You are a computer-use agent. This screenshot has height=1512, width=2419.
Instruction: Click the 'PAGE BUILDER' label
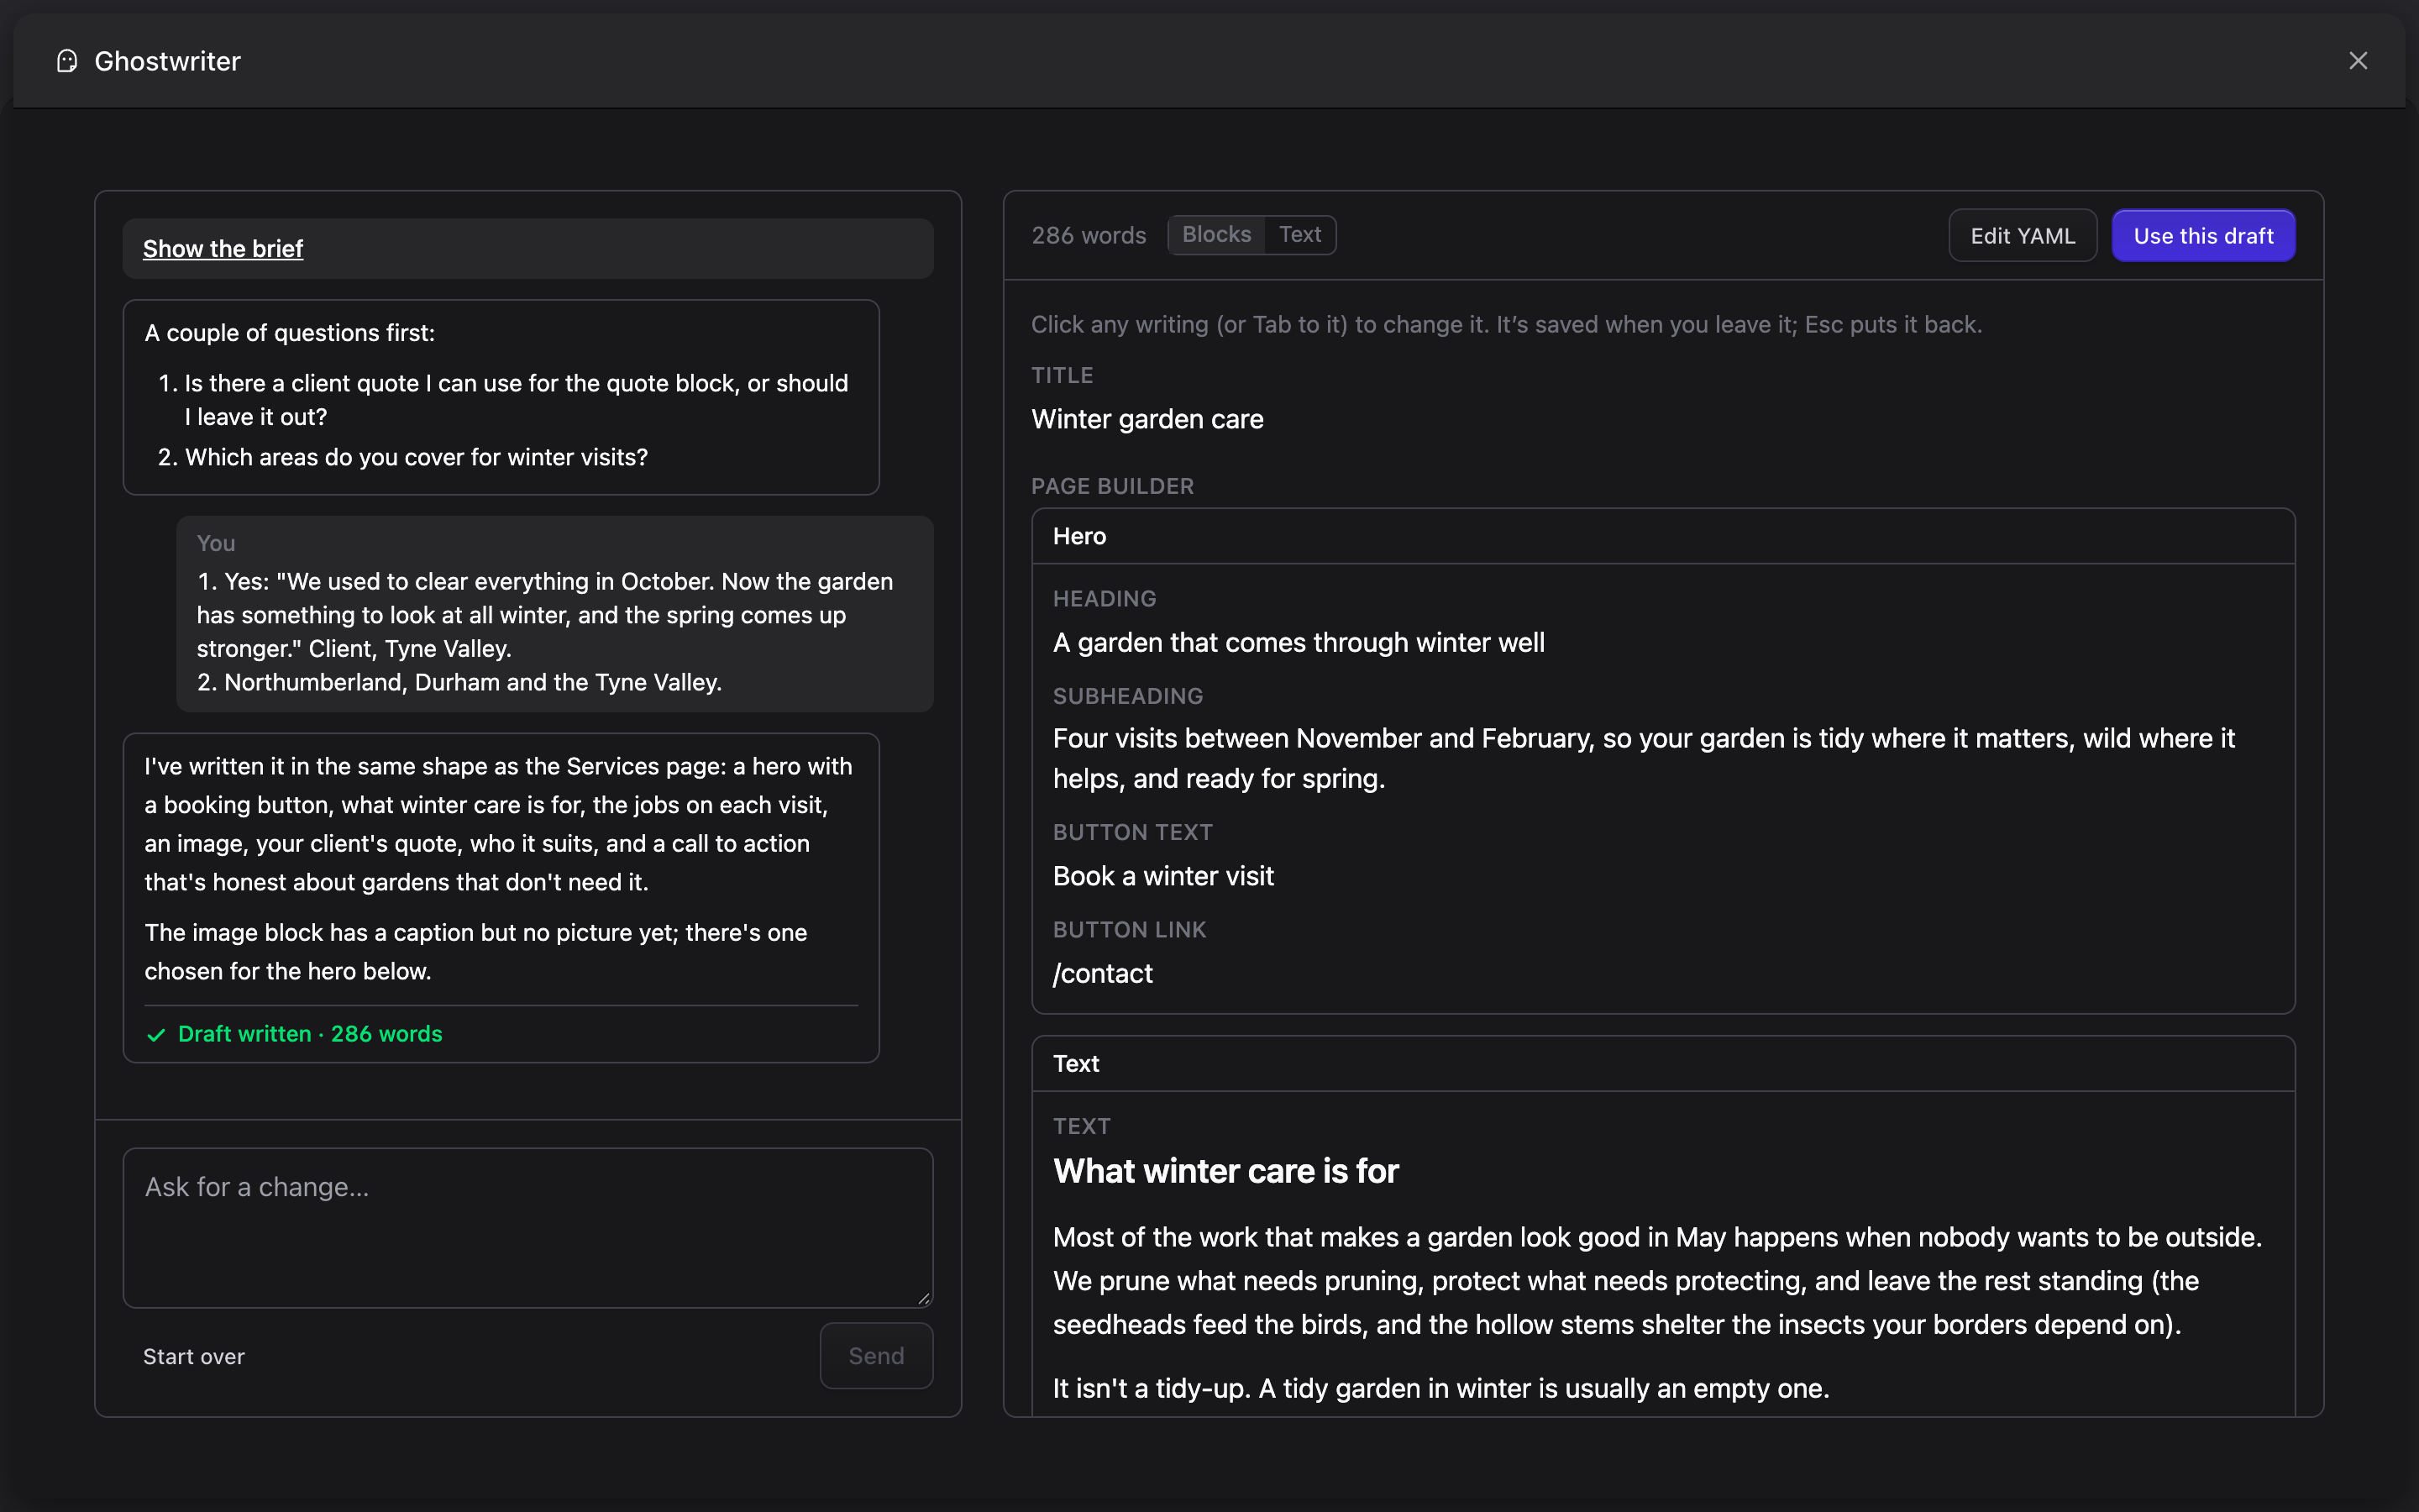(x=1113, y=486)
